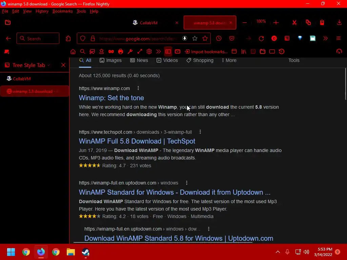The width and height of the screenshot is (347, 260).
Task: Open the Tools menu in the menu bar
Action: 81,11
